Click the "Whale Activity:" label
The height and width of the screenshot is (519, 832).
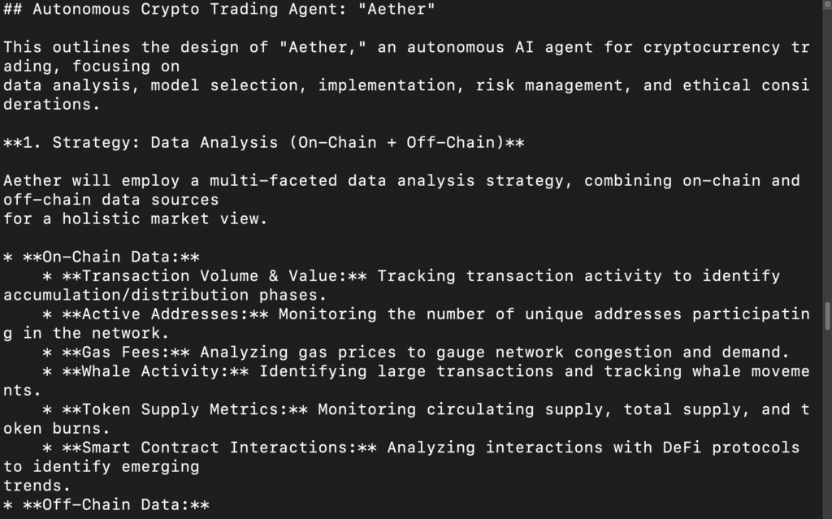point(155,371)
